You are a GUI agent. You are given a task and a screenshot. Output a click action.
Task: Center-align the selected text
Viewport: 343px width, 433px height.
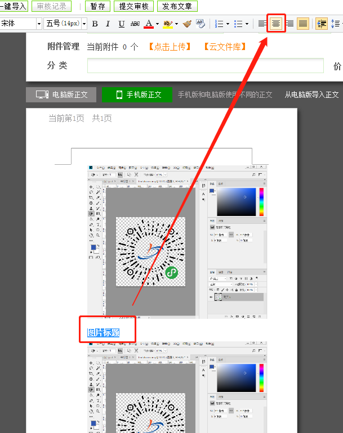click(x=276, y=24)
